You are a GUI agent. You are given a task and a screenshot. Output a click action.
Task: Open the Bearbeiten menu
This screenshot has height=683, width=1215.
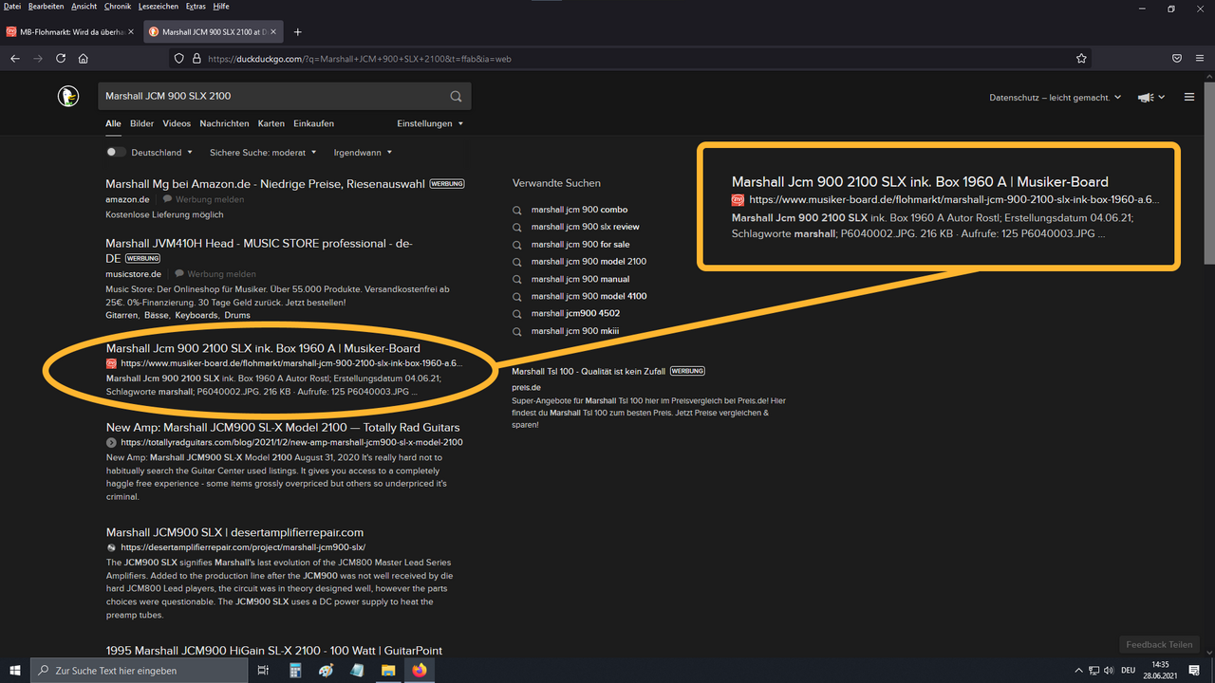[x=47, y=6]
